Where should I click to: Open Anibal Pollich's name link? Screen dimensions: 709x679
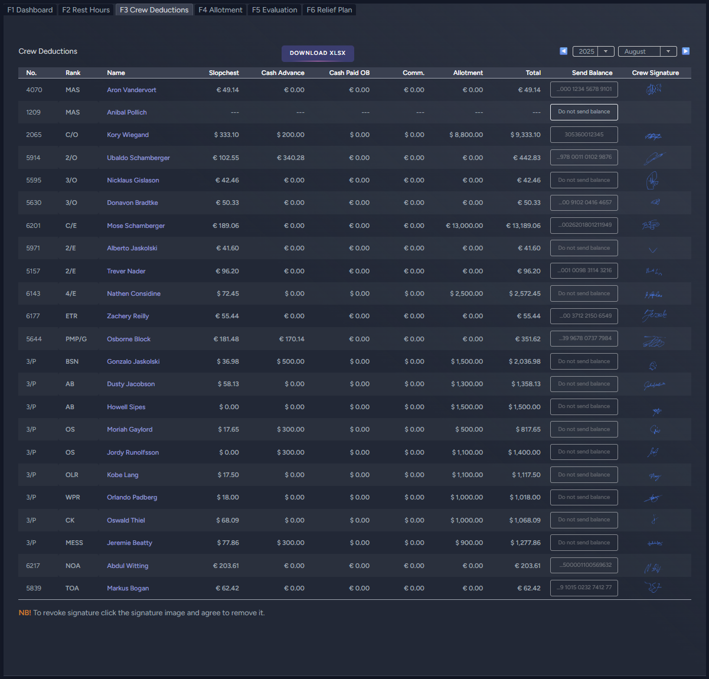(126, 112)
